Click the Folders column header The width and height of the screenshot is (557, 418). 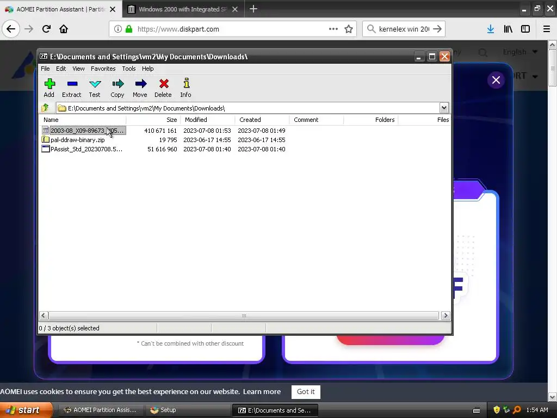pyautogui.click(x=371, y=120)
